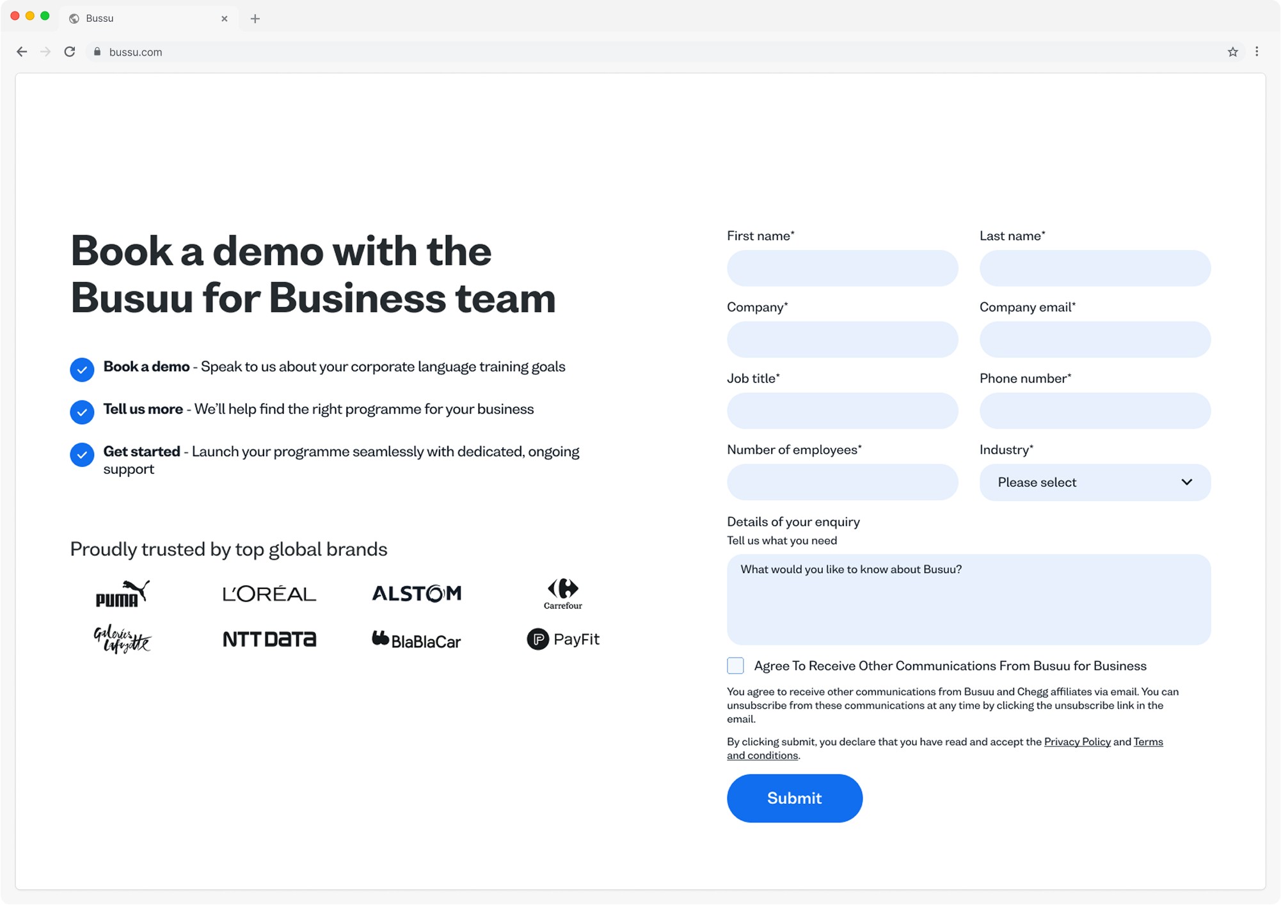Click the browser forward arrow
Image resolution: width=1281 pixels, height=905 pixels.
45,52
